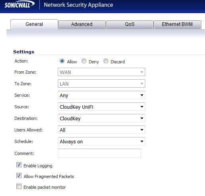Open the Destination dropdown set to CloudKey
Screen dimensions: 205x196
coord(102,118)
